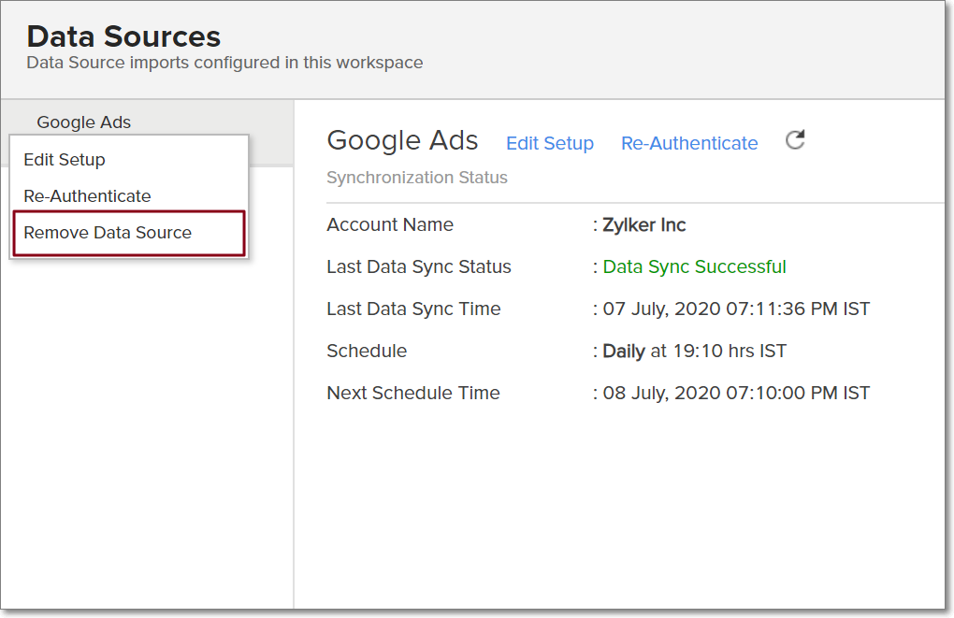Choose Edit Setup from the context menu
Image resolution: width=954 pixels, height=618 pixels.
coord(65,160)
